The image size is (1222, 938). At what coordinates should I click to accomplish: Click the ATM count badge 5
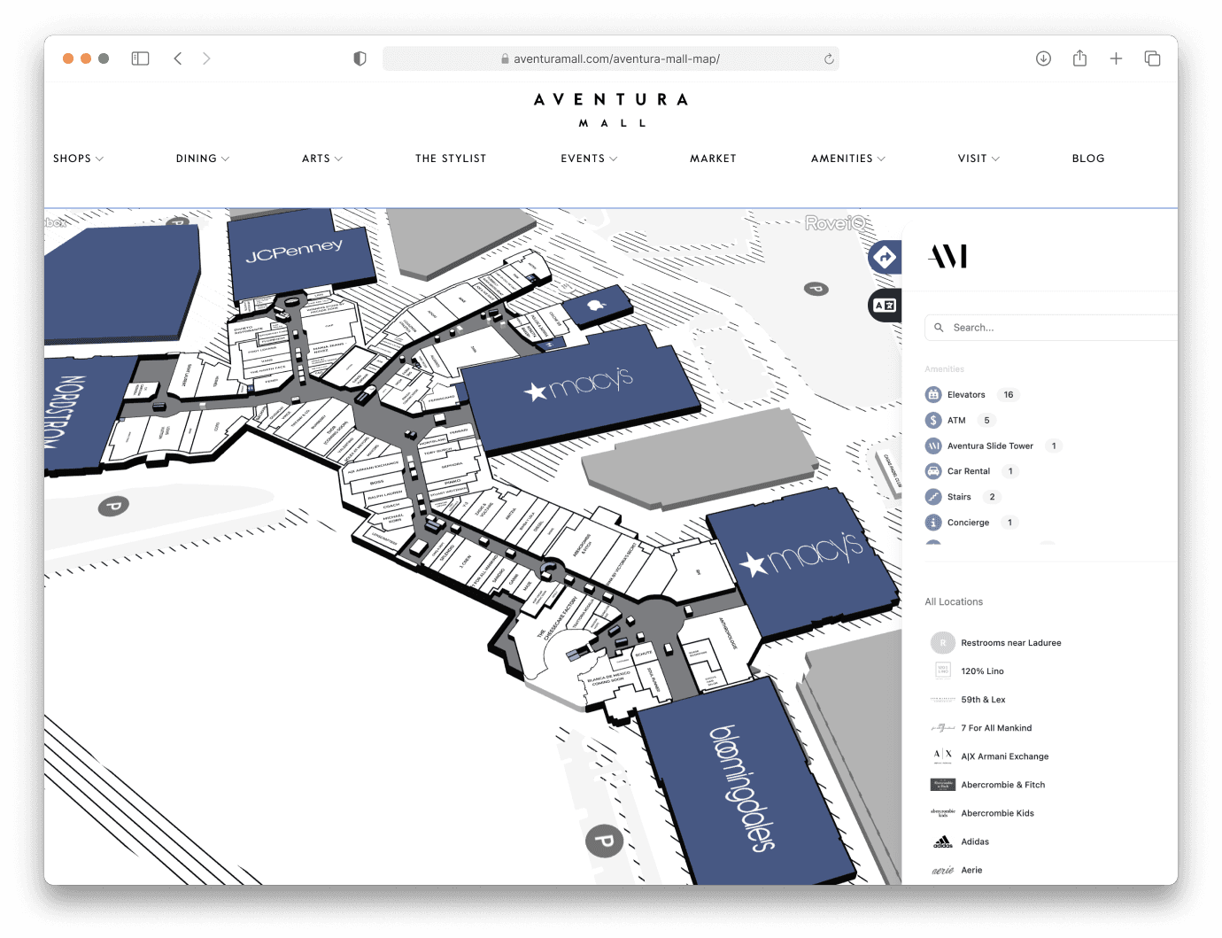pos(986,421)
